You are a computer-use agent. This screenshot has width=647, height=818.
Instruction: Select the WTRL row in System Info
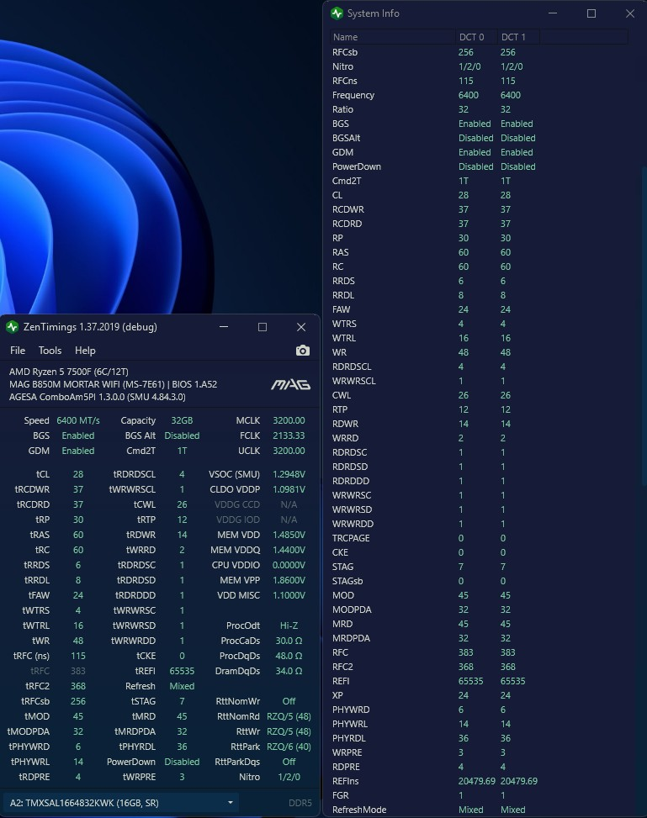pos(479,338)
